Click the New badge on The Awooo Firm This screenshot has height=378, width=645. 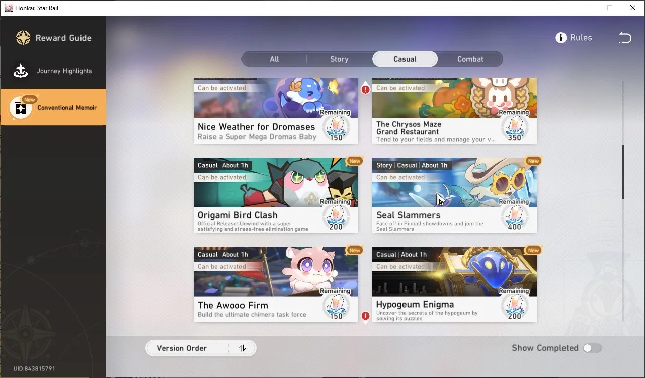355,250
